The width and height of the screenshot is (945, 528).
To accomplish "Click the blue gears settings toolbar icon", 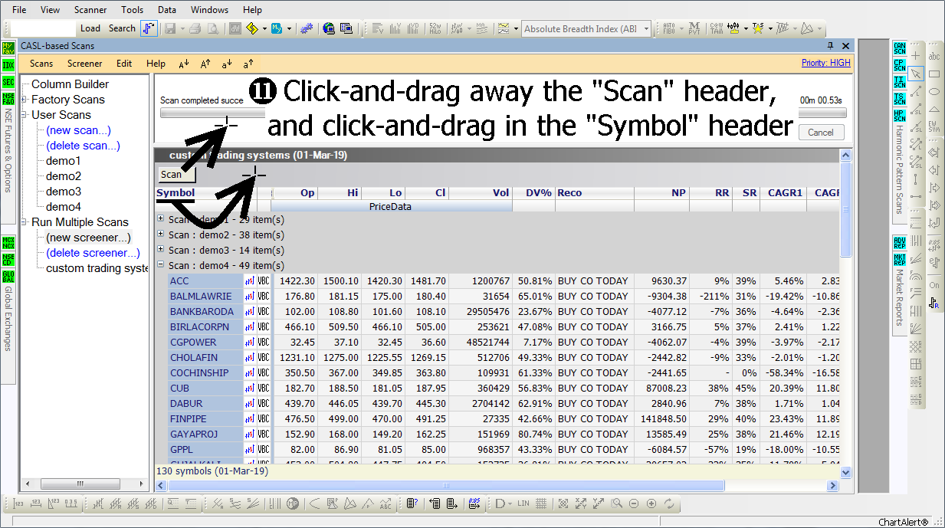I will (x=307, y=28).
